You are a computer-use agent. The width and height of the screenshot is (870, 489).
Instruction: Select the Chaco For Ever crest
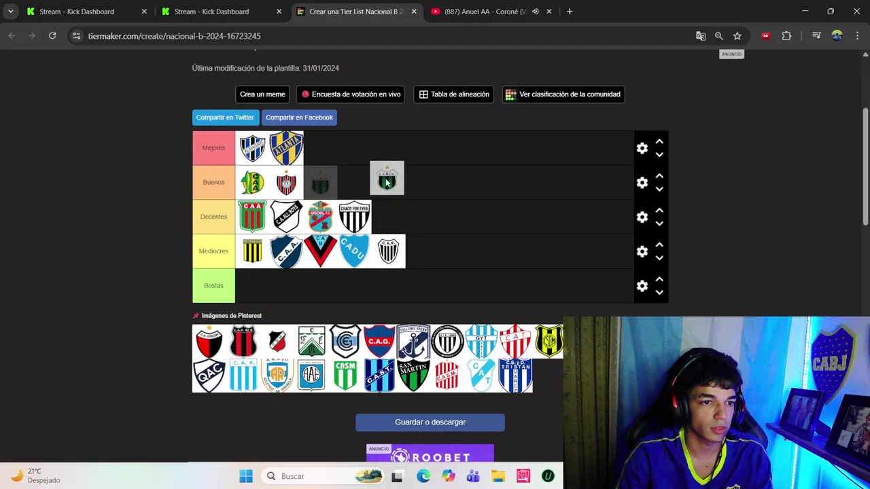point(354,217)
